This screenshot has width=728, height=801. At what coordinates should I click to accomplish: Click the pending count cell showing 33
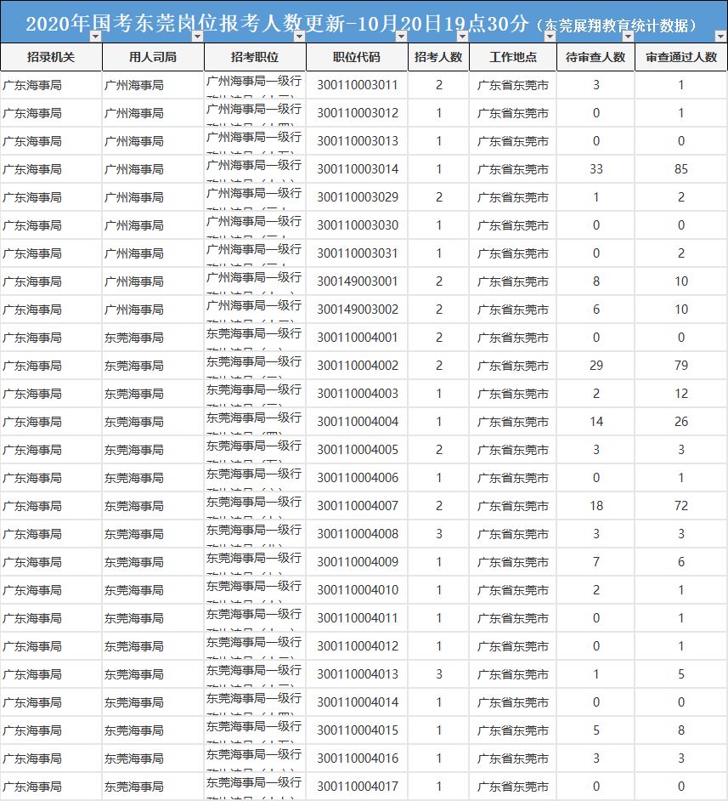(595, 169)
